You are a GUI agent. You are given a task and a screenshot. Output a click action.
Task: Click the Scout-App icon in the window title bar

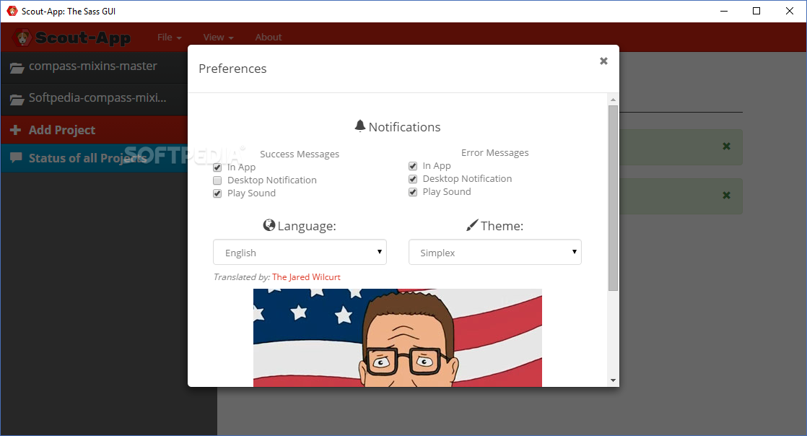tap(12, 11)
